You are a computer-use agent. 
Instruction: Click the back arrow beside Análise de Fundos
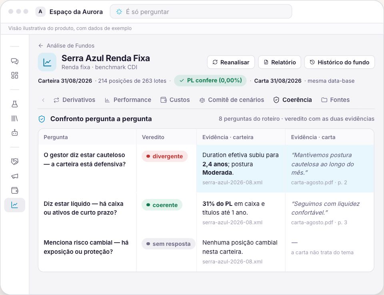[41, 46]
